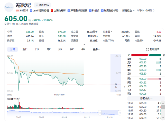The width and height of the screenshot is (167, 122).
Task: Click the 盘后 after-hours area
Action: tap(116, 73)
